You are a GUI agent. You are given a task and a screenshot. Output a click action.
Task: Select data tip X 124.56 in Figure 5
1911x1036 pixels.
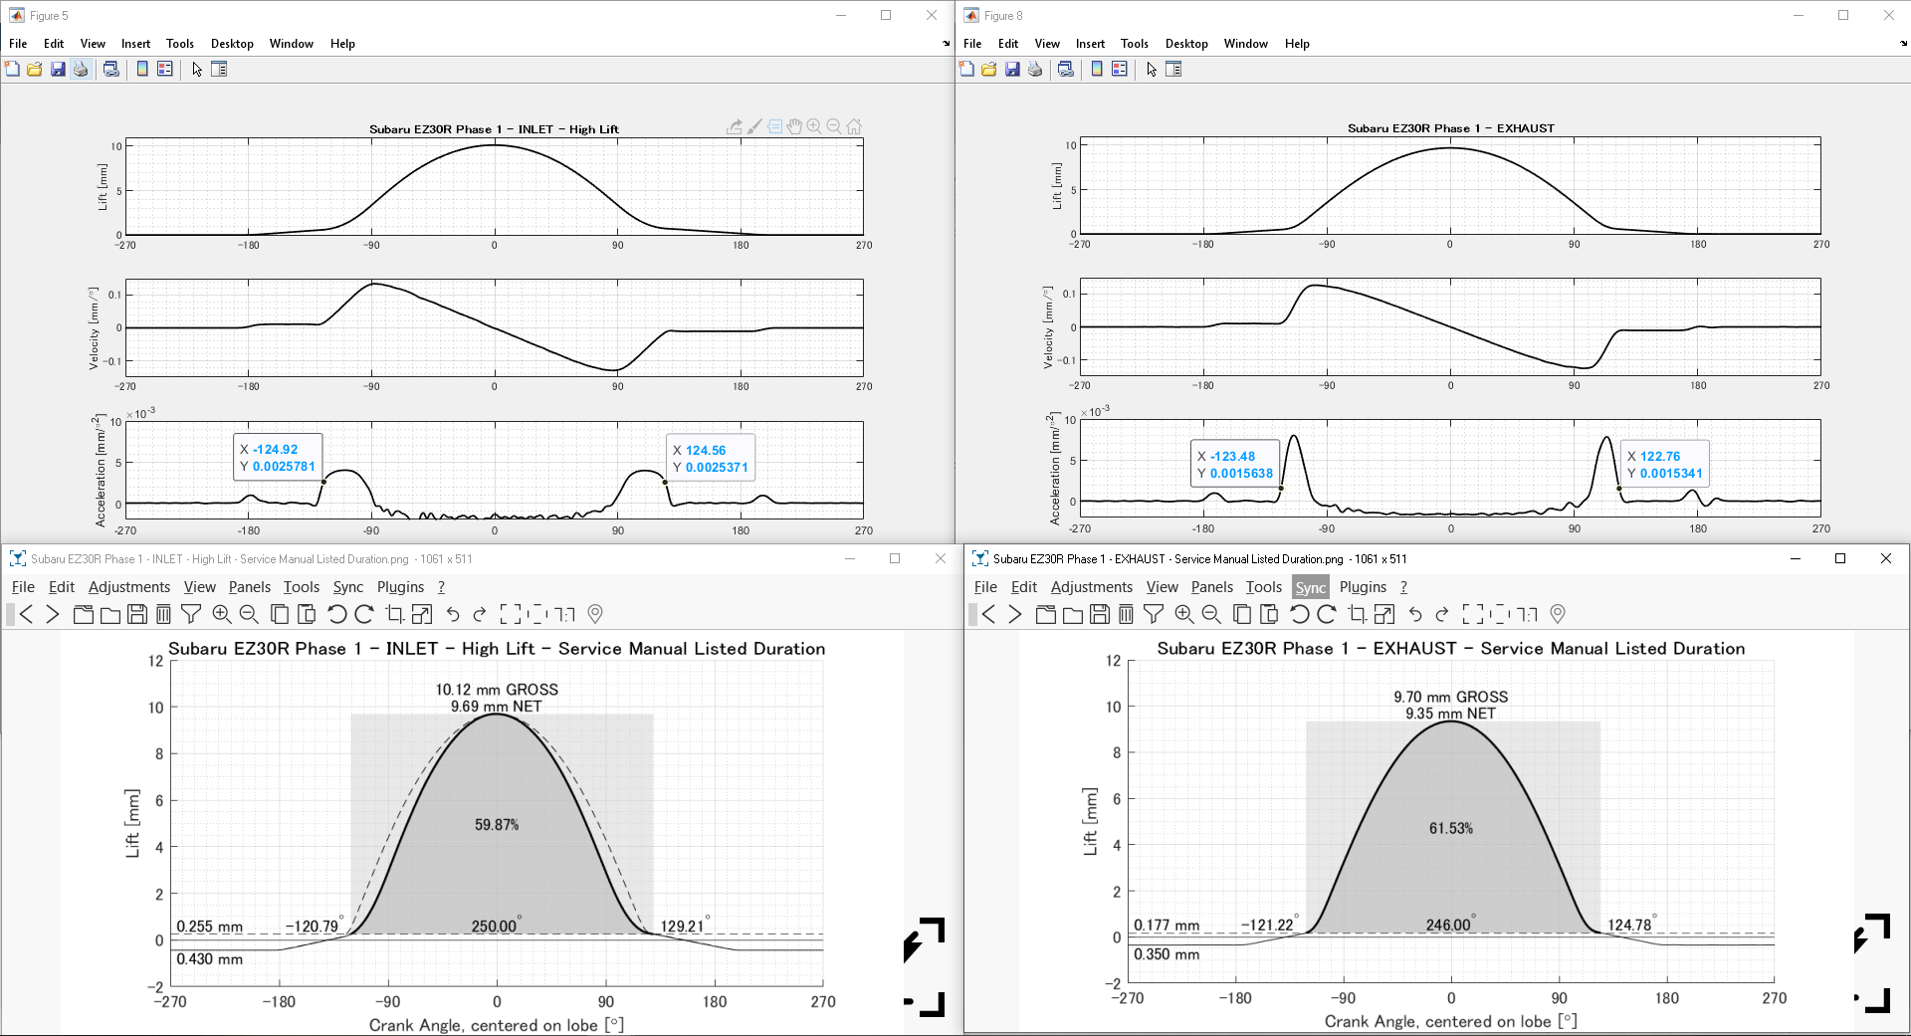pos(711,459)
